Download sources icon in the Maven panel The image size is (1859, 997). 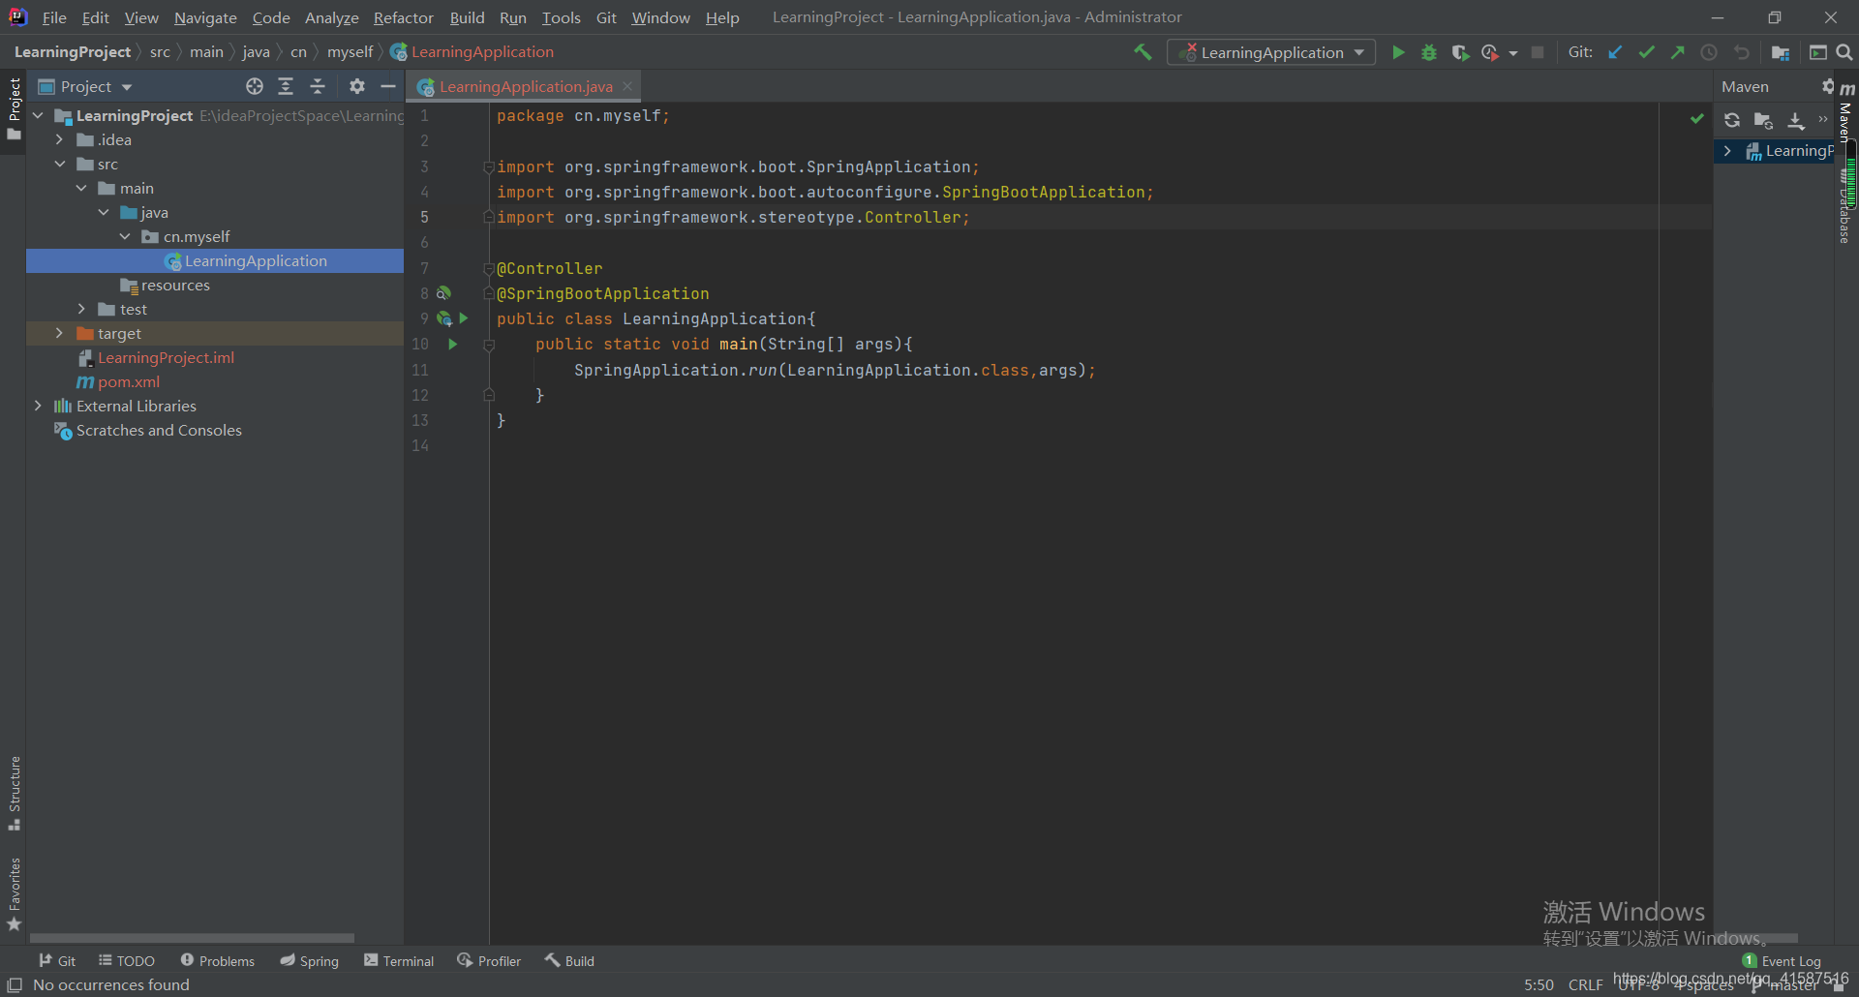(1796, 119)
